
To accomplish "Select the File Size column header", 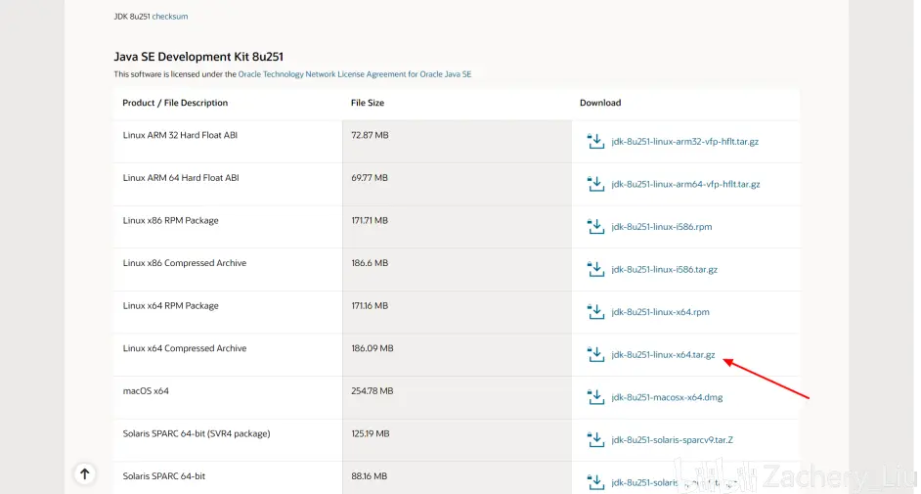I will coord(367,103).
